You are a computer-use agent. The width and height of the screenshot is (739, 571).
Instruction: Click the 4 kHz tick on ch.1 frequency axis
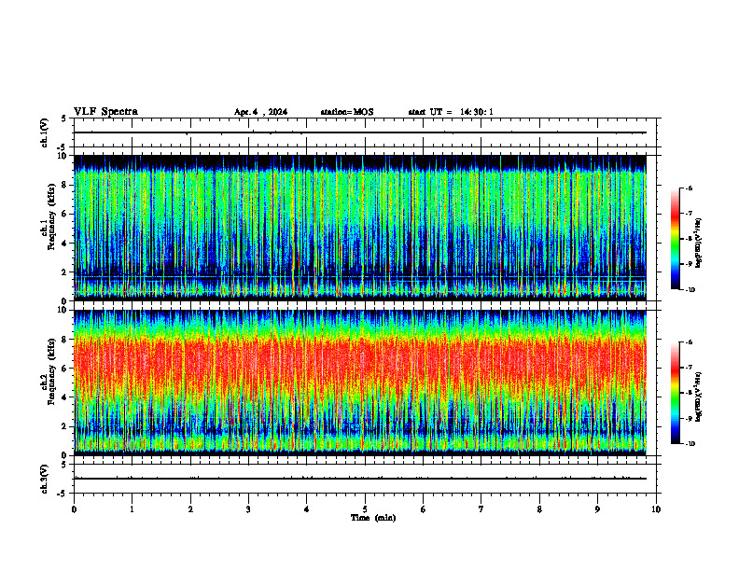click(x=65, y=244)
